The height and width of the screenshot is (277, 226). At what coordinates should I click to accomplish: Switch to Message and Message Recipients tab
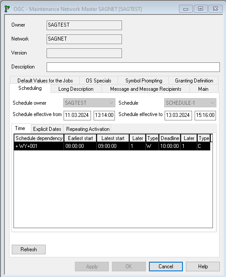pyautogui.click(x=145, y=89)
